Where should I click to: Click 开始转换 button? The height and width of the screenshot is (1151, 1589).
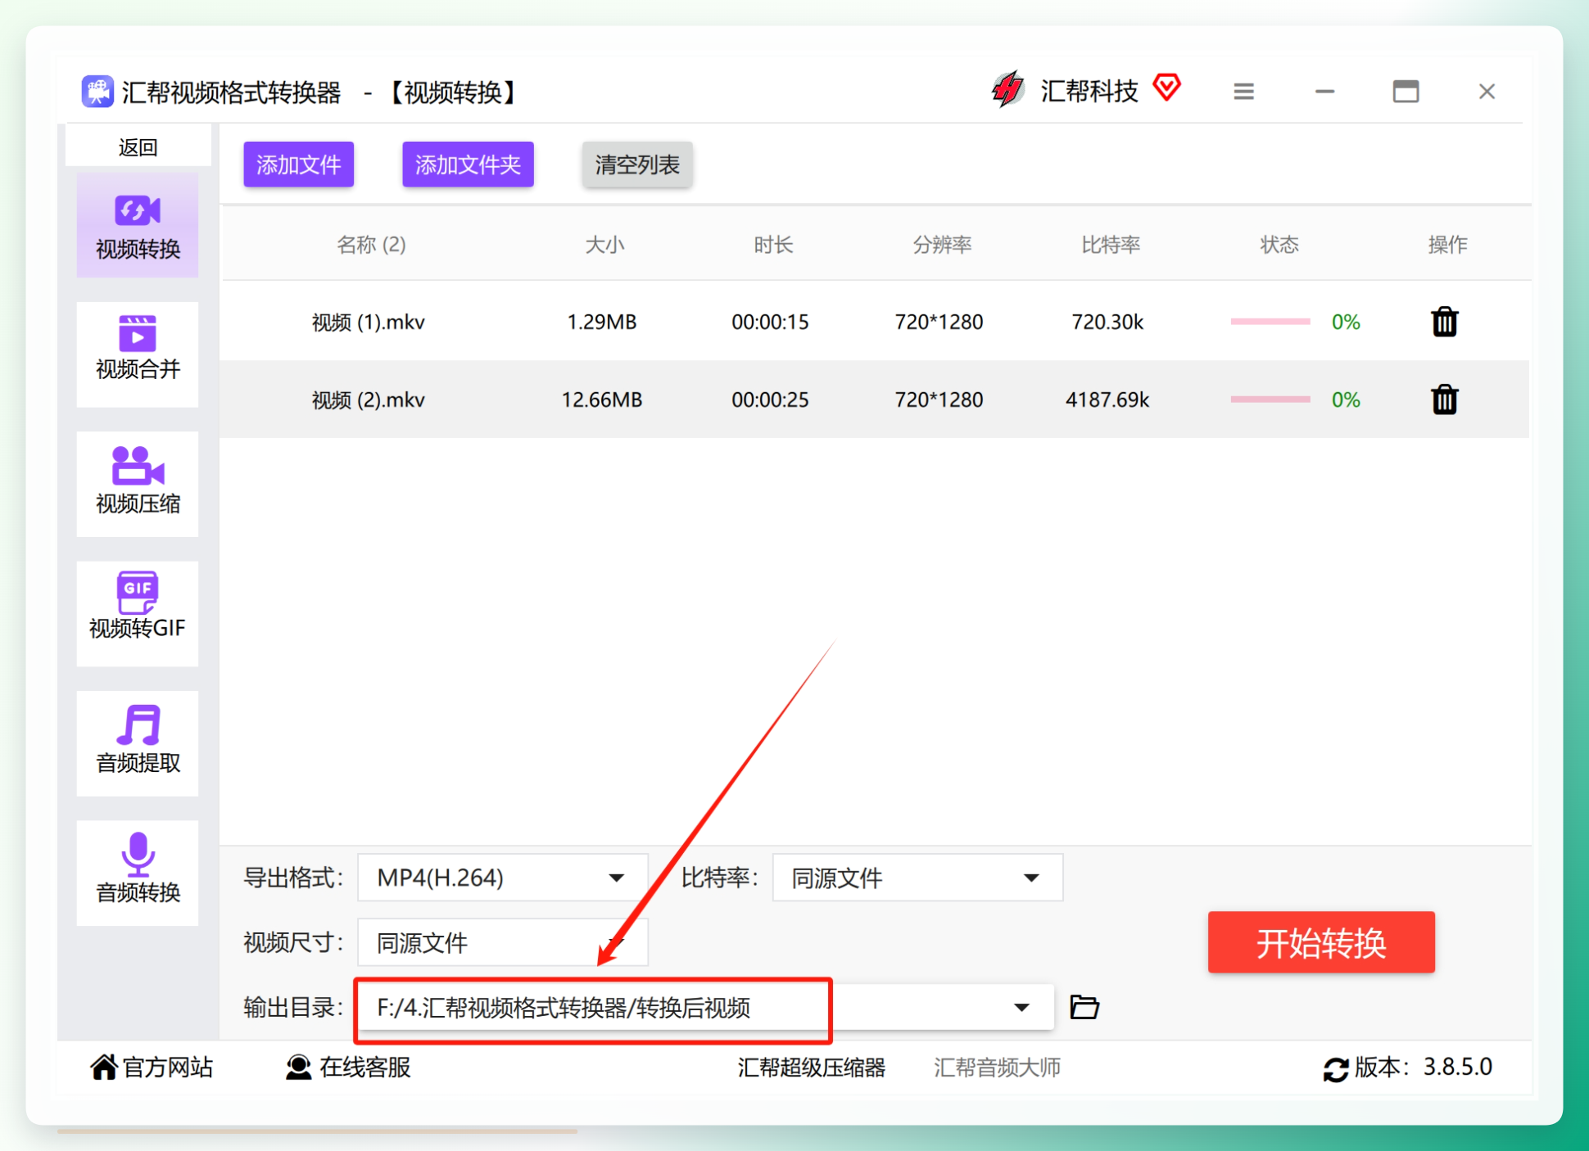point(1321,942)
